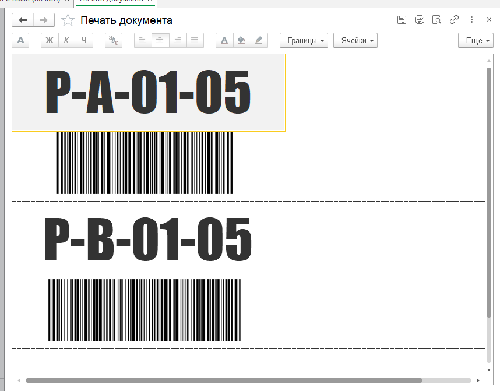Toggle bold formatting (Ж)
500x391 pixels.
pyautogui.click(x=50, y=40)
